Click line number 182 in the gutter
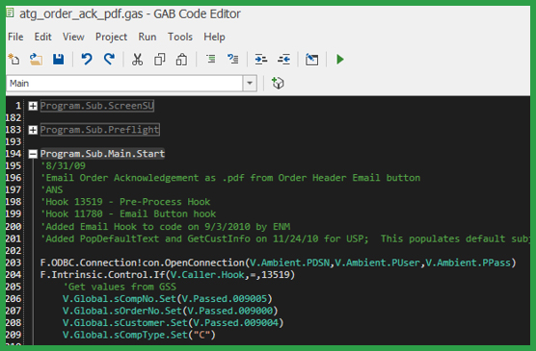Image resolution: width=536 pixels, height=351 pixels. click(x=13, y=117)
